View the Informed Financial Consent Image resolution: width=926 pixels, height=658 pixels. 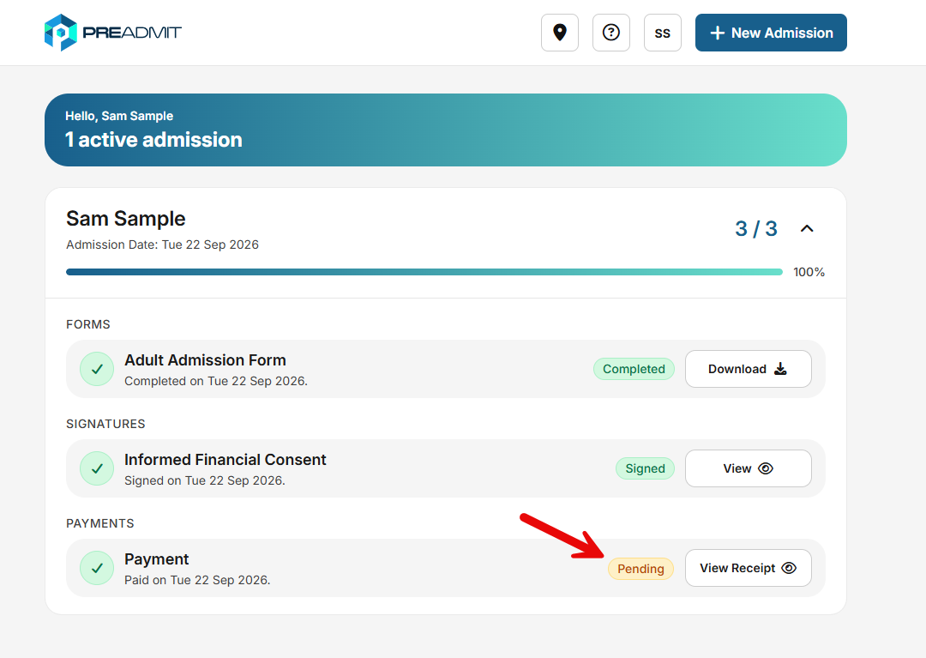(x=748, y=468)
